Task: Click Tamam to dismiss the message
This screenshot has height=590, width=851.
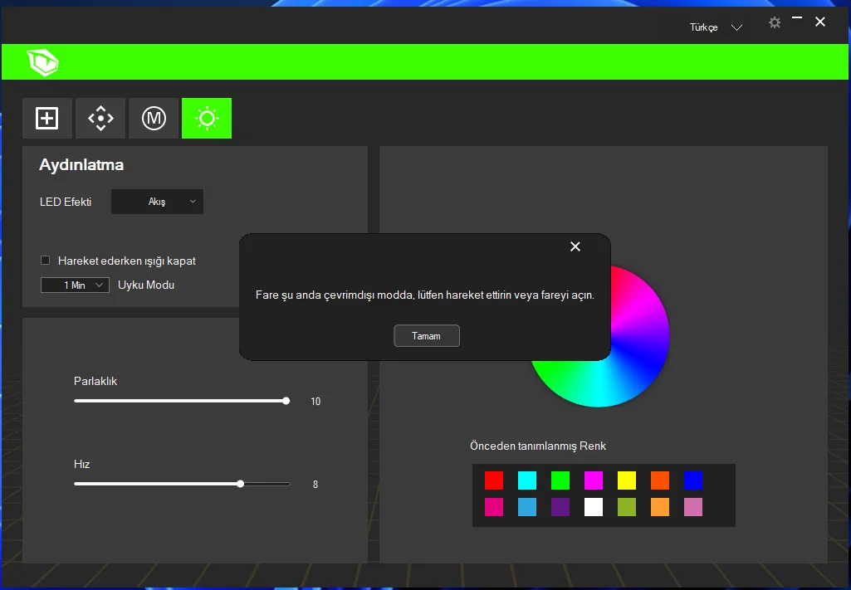Action: 427,336
